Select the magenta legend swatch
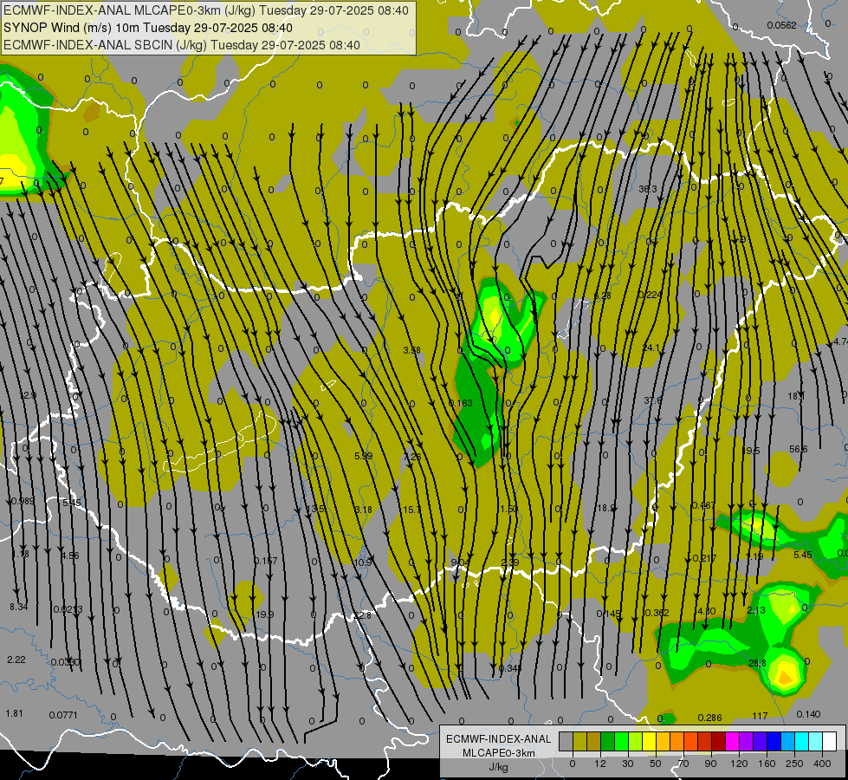The width and height of the screenshot is (848, 780). point(733,741)
